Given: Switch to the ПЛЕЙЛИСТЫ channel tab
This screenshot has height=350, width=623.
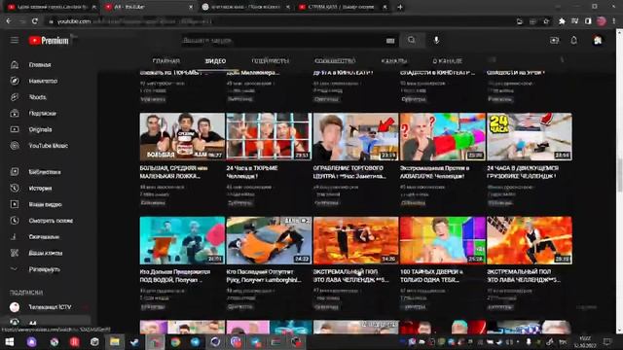Looking at the screenshot, I should point(271,61).
